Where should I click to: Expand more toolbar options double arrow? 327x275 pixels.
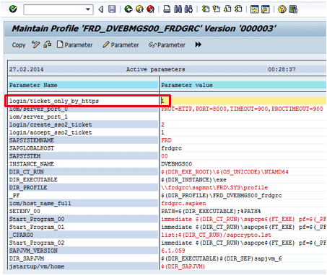(x=199, y=45)
